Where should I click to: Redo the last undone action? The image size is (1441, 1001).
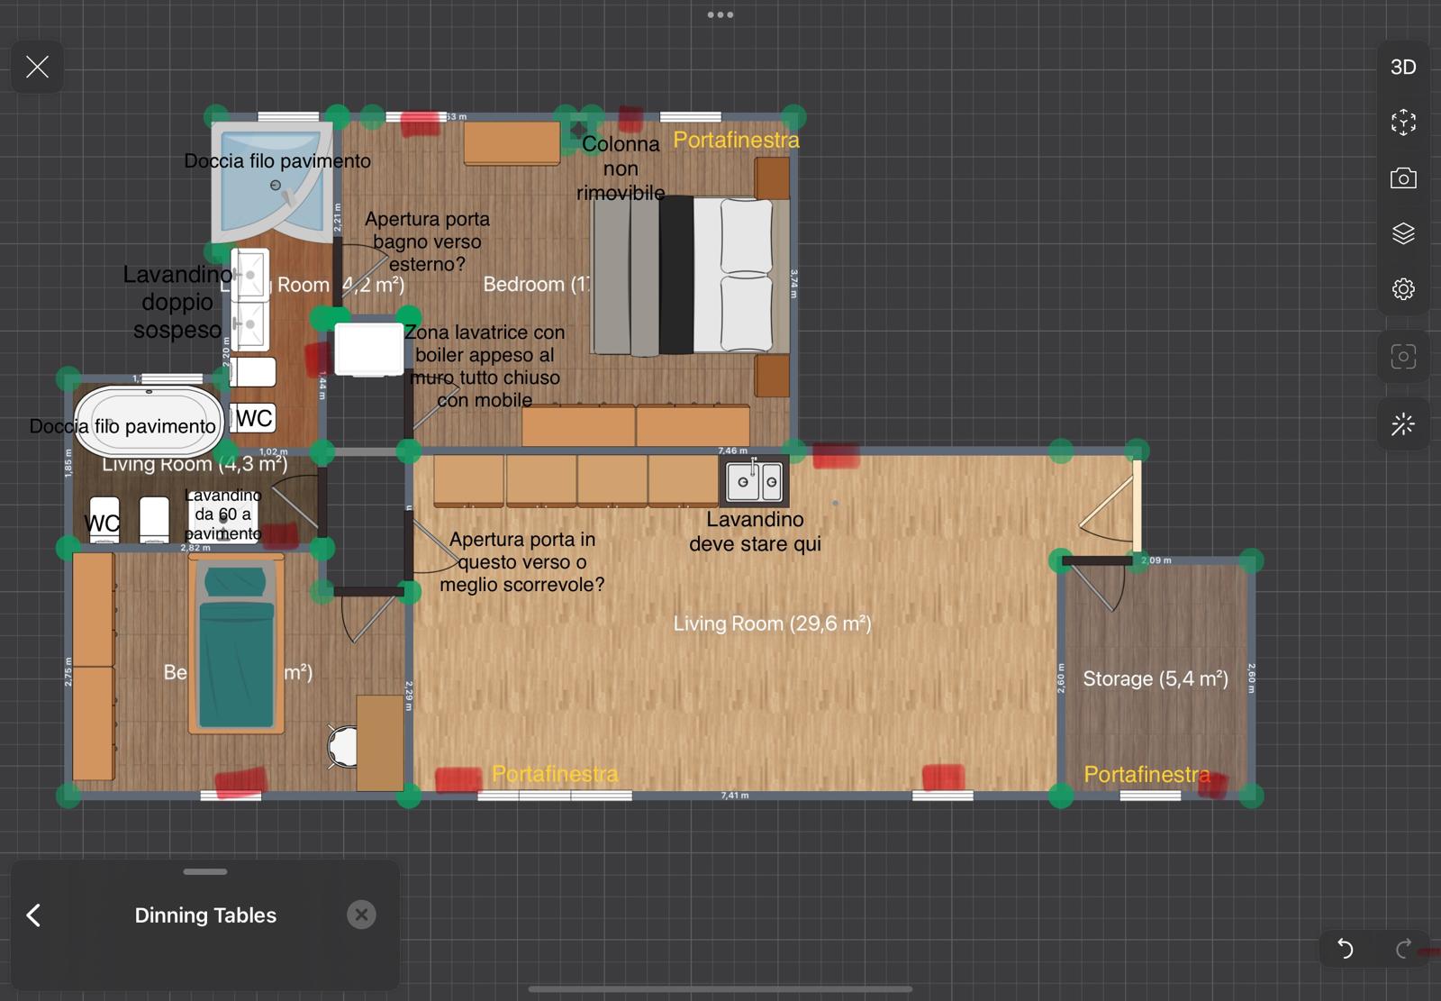(x=1402, y=948)
